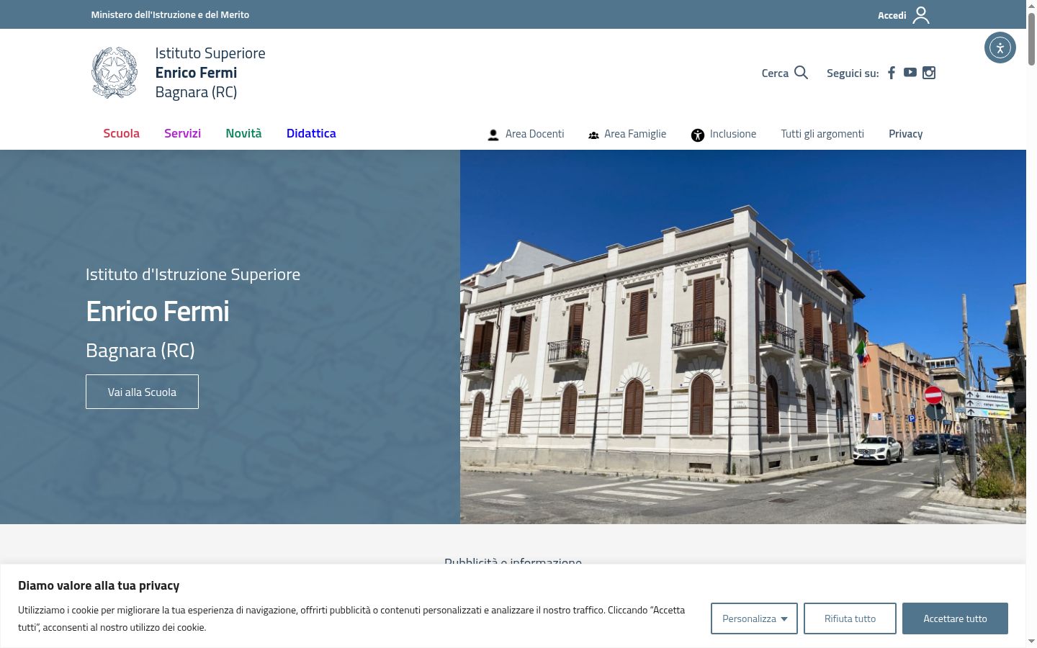Click 'Diamo valore alla tua privacy' heading

[99, 585]
